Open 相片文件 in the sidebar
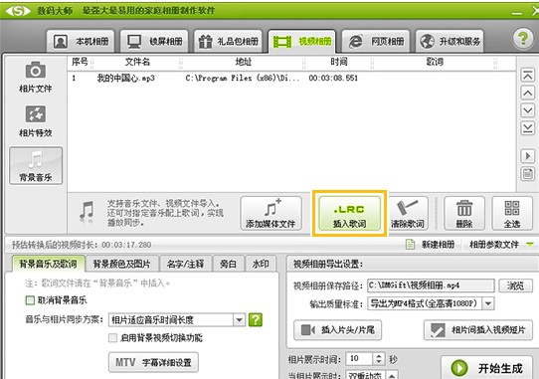Viewport: 539px width, 379px height. pyautogui.click(x=36, y=78)
